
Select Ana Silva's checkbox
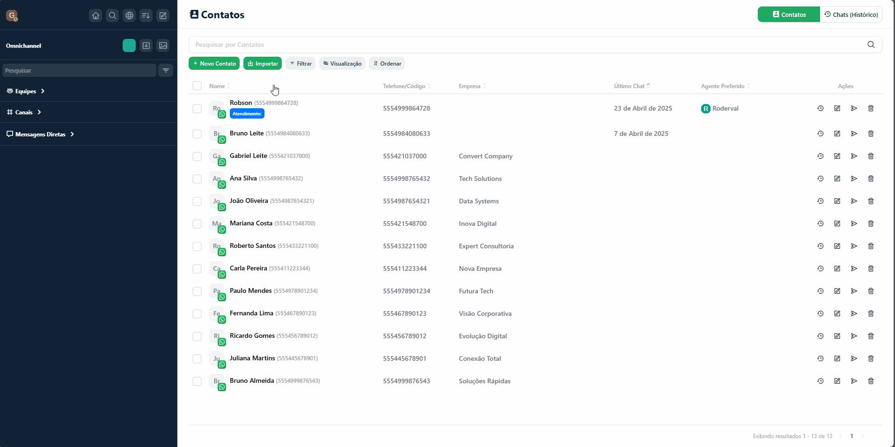197,179
